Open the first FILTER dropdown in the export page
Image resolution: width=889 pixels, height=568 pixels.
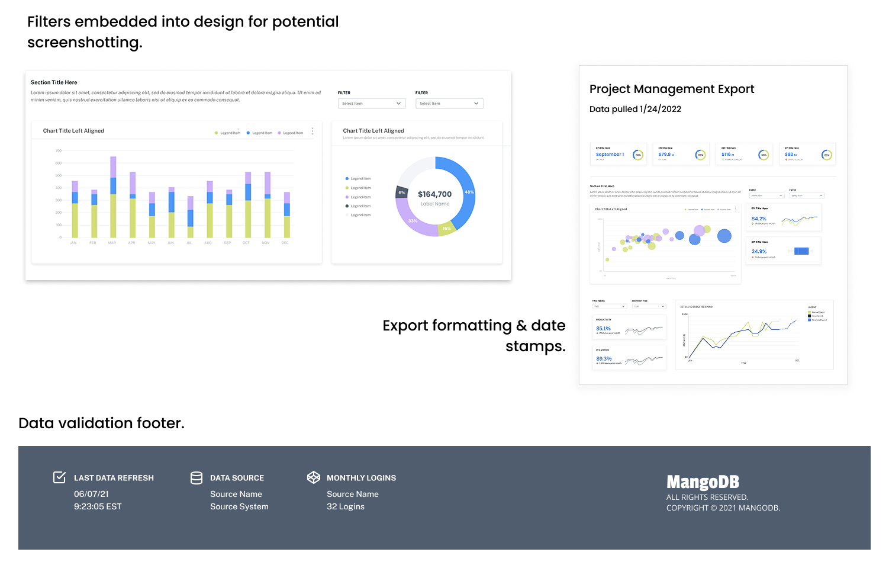tap(767, 195)
